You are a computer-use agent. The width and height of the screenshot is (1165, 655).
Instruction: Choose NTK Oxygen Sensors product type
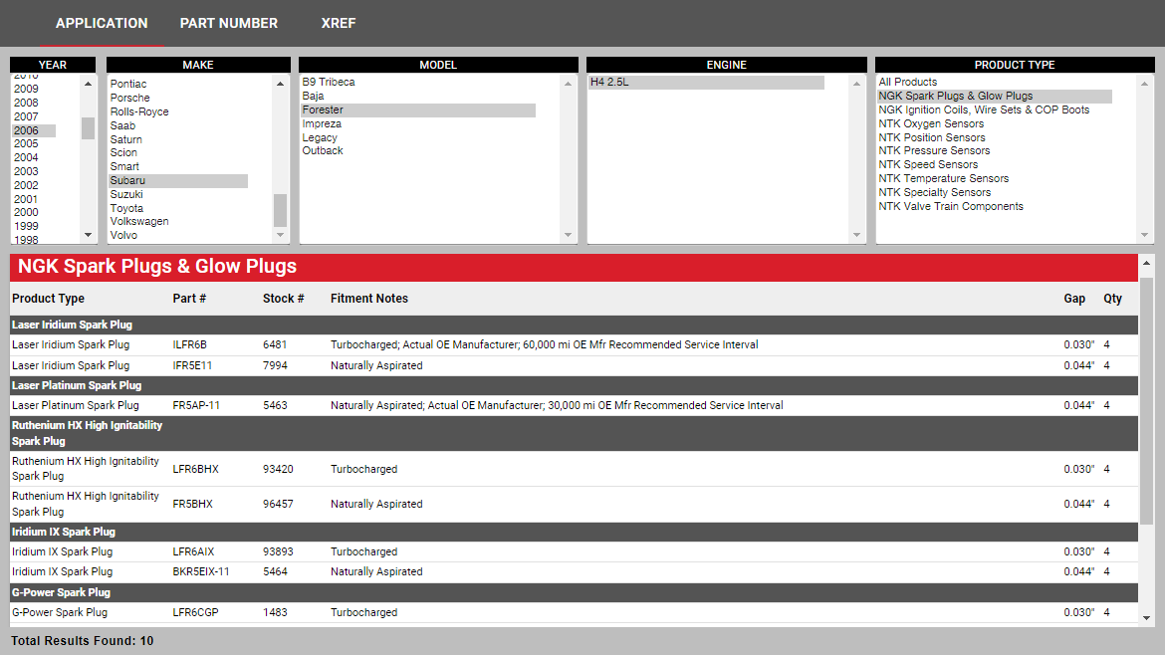[x=931, y=123]
